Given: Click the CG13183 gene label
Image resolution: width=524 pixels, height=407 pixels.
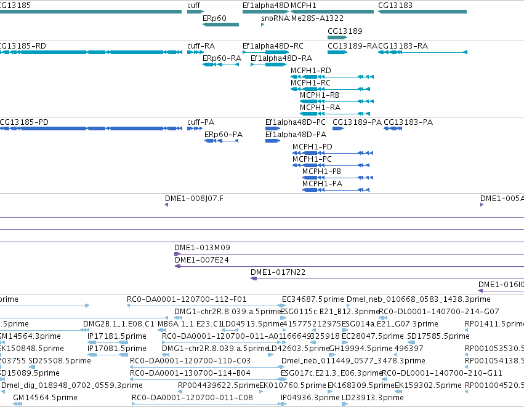Looking at the screenshot, I should pos(395,6).
